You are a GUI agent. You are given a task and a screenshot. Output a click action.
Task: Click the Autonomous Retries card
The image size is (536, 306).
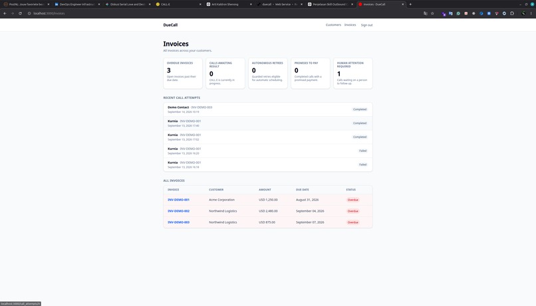pyautogui.click(x=267, y=73)
